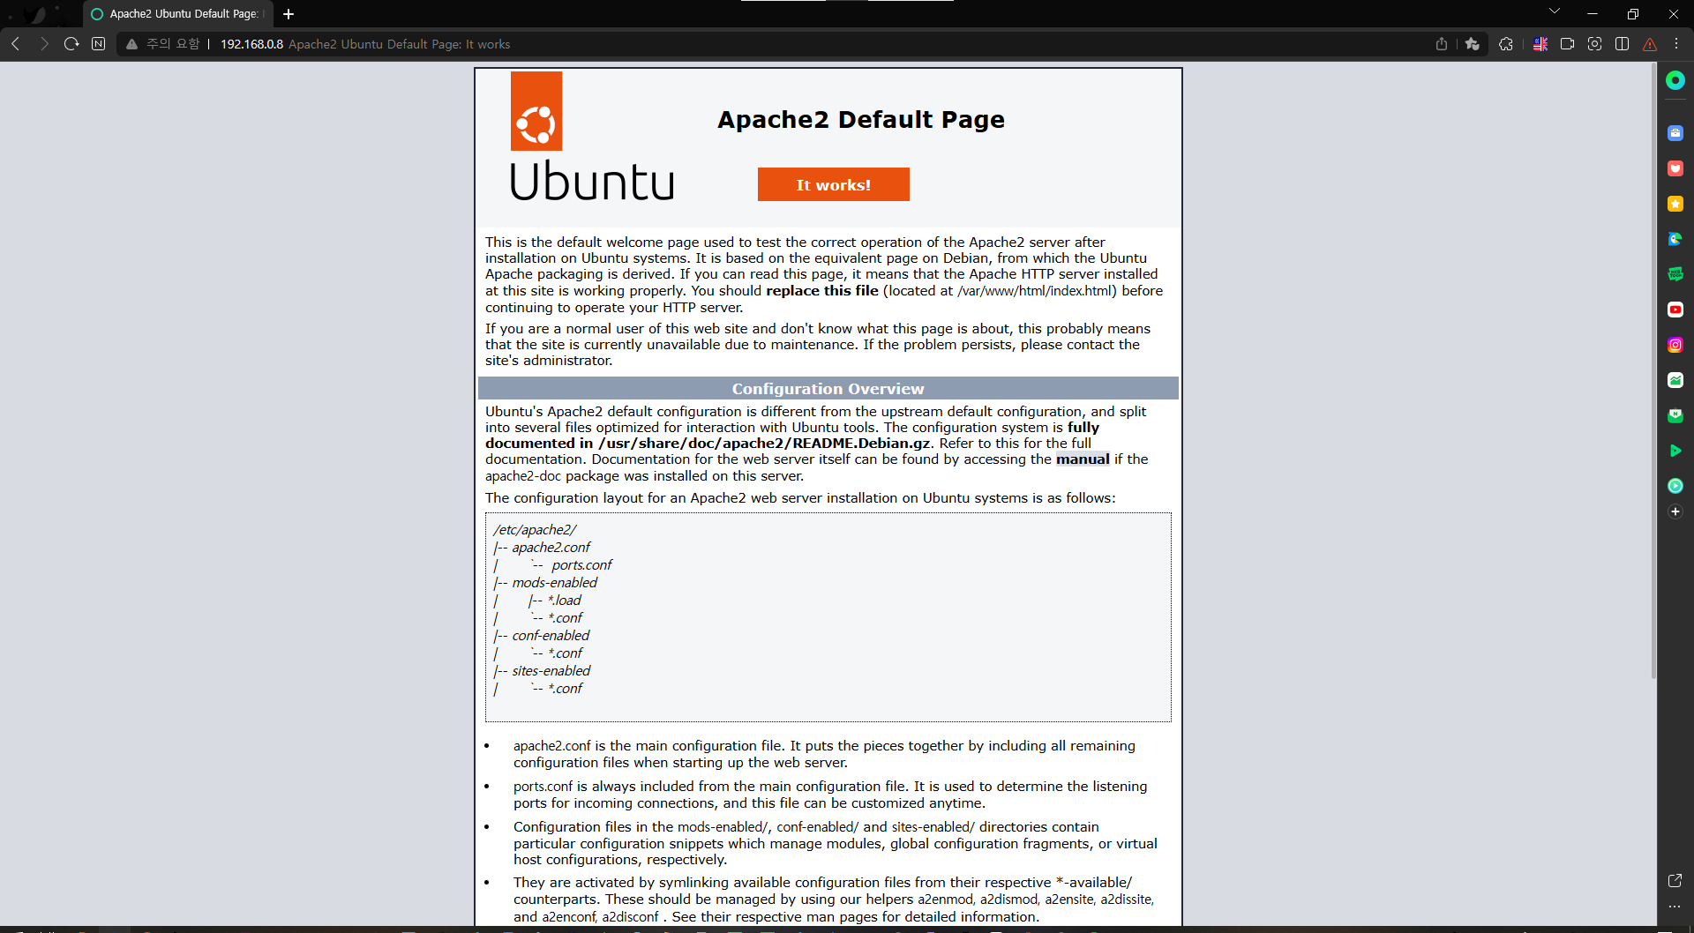Open the Papago parrot sidebar panel
Image resolution: width=1694 pixels, height=933 pixels.
pyautogui.click(x=1675, y=239)
